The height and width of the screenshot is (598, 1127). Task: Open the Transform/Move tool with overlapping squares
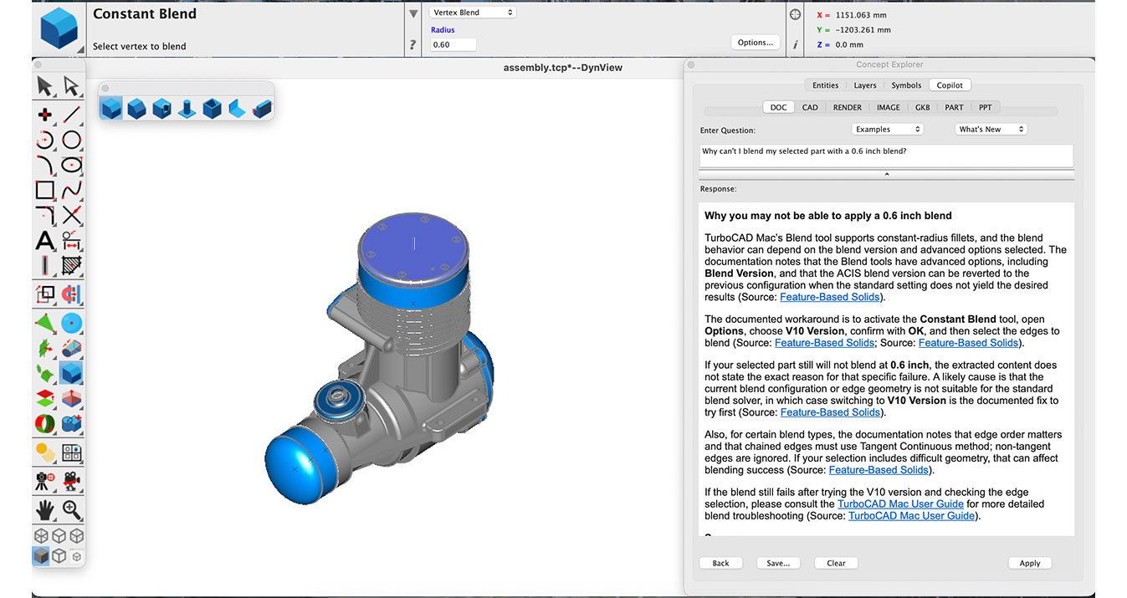(45, 294)
